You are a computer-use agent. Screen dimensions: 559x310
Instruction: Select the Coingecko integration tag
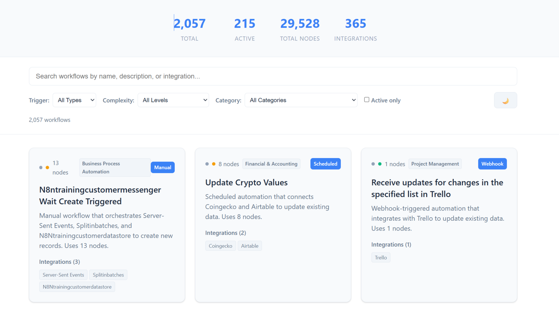220,246
